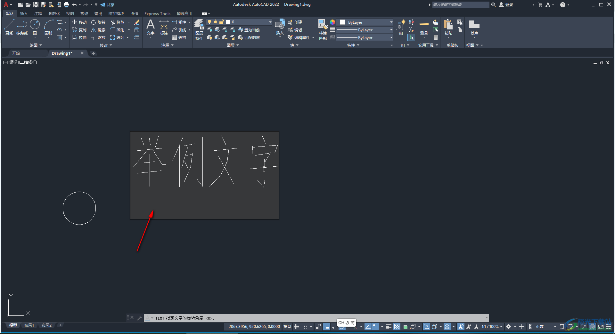Activate the 镜像 (Mirror) tool

tap(98, 30)
